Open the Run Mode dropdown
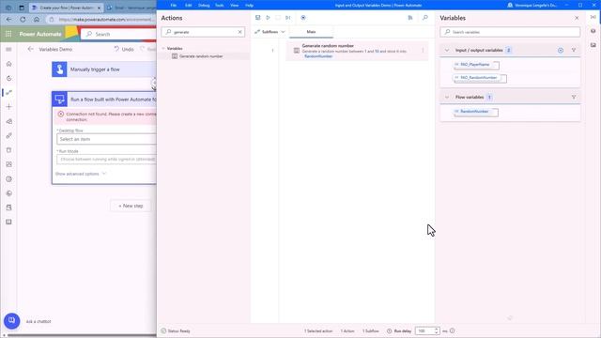The width and height of the screenshot is (601, 338). pos(106,159)
